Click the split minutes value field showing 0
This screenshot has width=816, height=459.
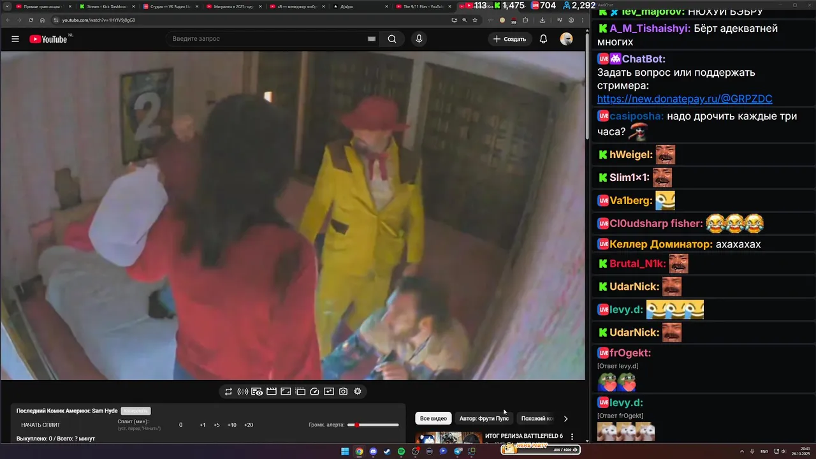click(180, 425)
